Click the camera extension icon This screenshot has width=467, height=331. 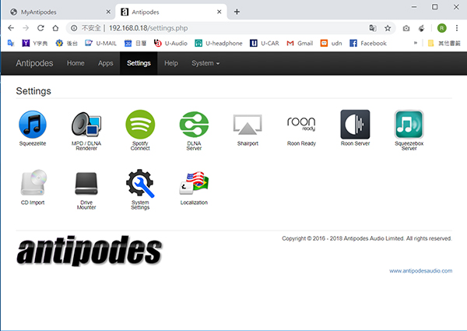tap(406, 28)
